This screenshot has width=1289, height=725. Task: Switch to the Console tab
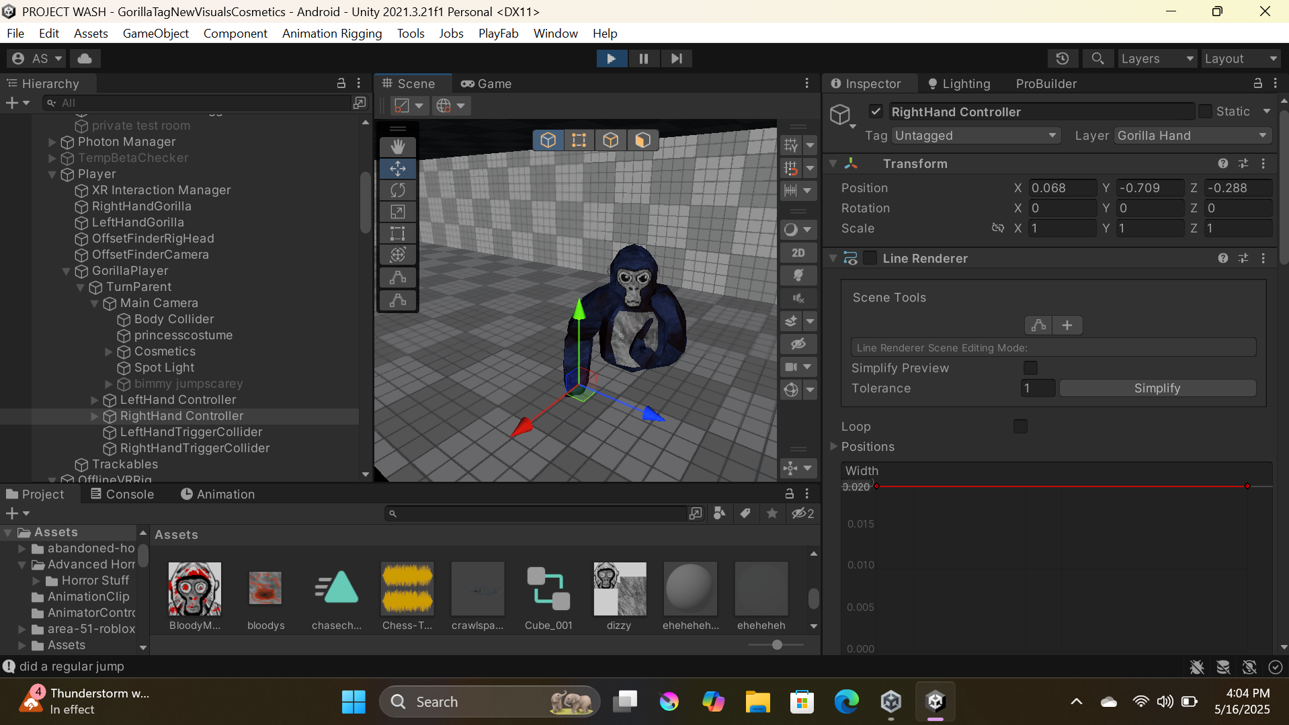coord(122,494)
